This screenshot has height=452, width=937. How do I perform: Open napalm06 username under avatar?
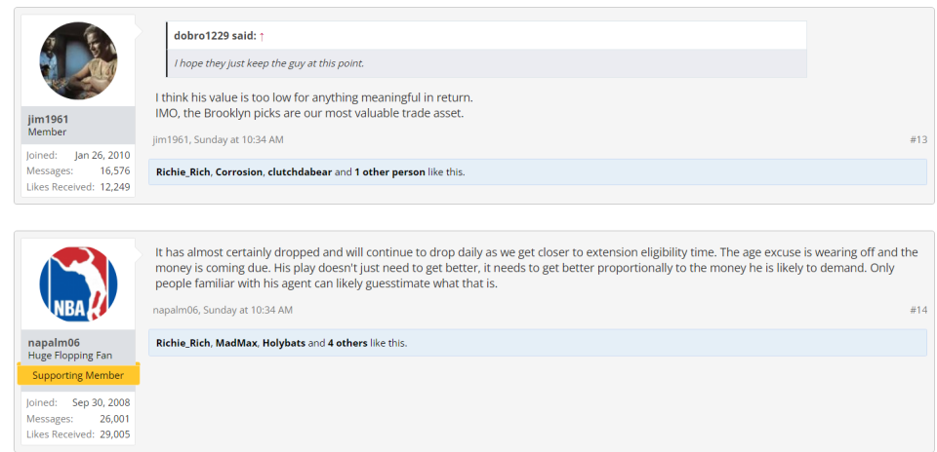point(54,342)
